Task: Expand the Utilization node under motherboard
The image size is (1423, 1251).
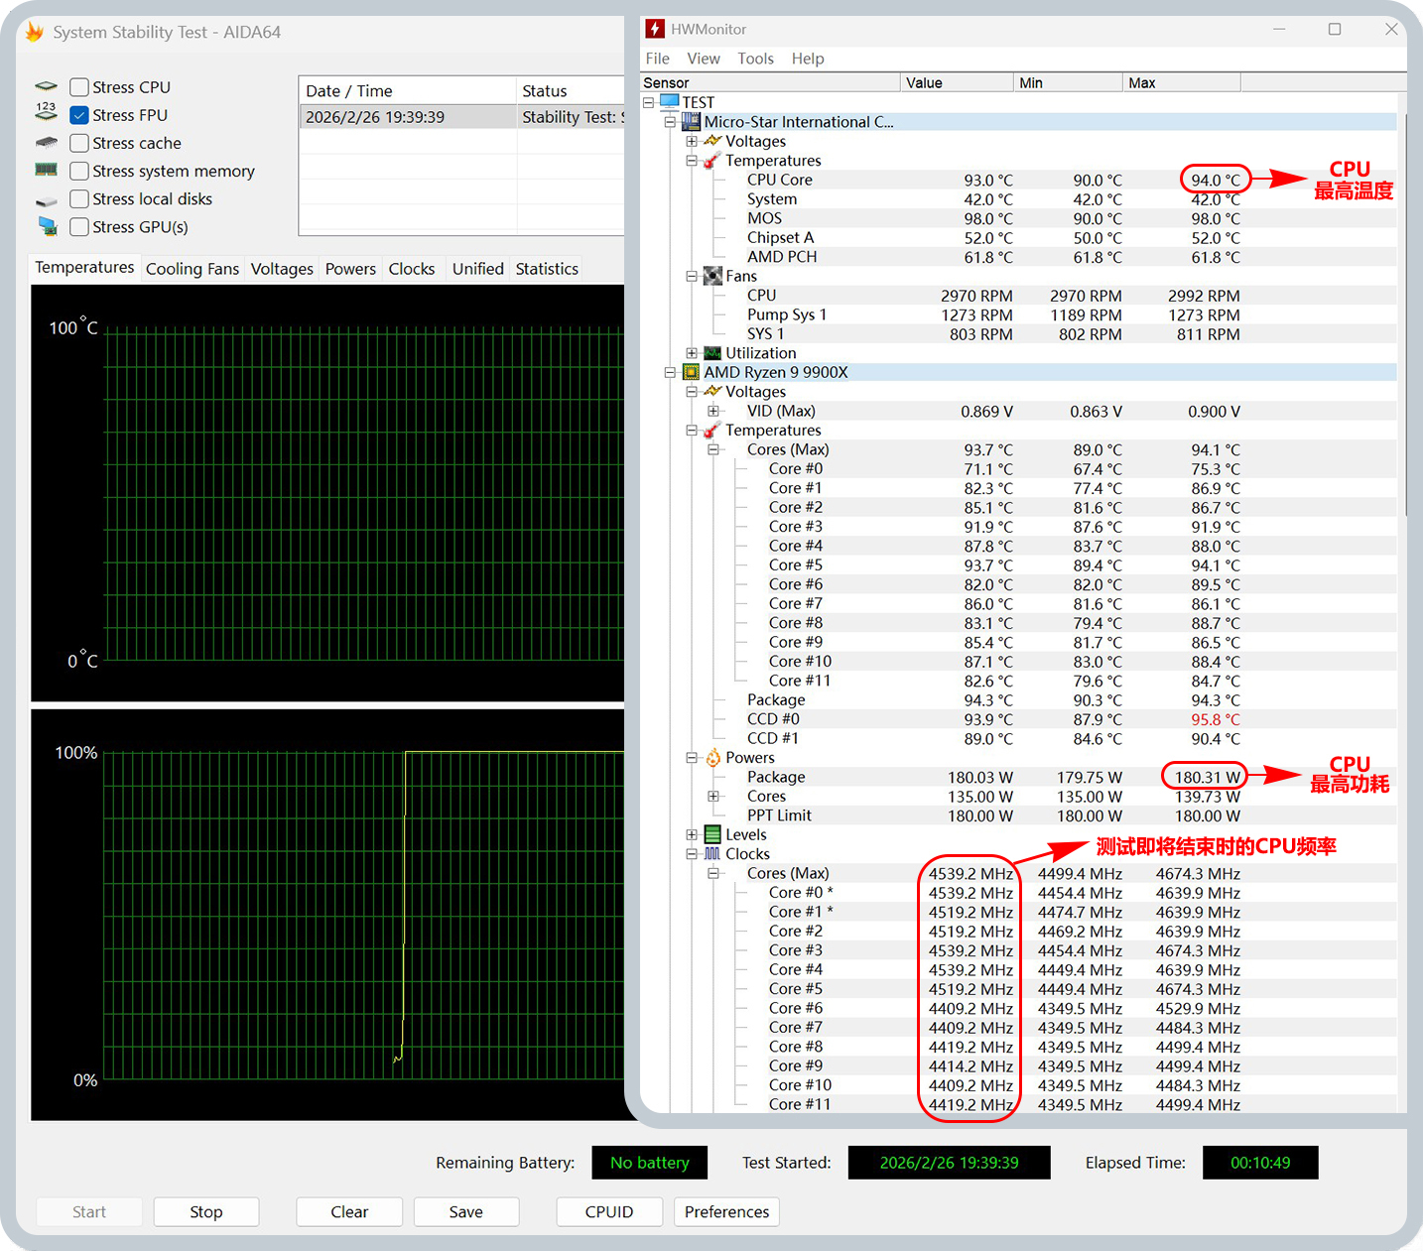Action: pyautogui.click(x=692, y=353)
